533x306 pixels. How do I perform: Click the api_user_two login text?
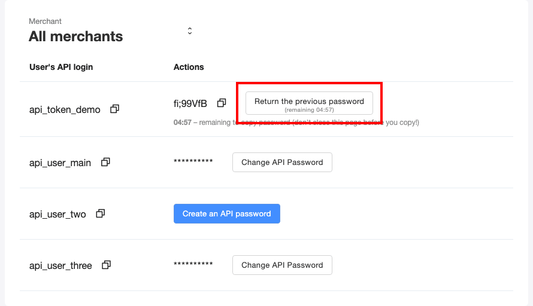[57, 214]
